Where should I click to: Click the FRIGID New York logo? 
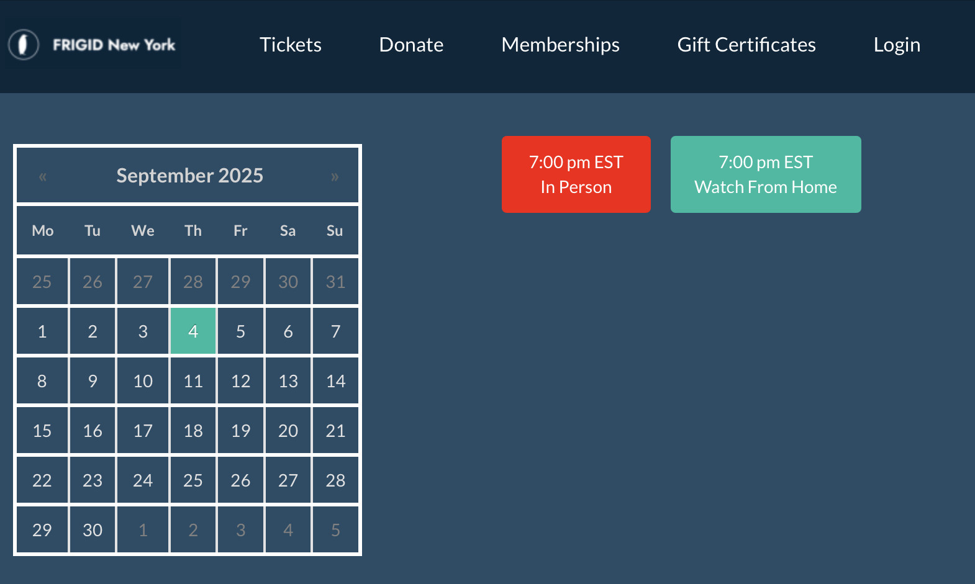[93, 45]
